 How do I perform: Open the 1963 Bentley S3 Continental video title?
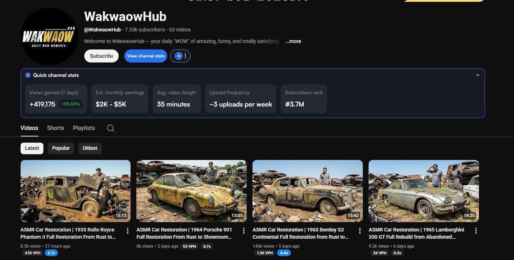pyautogui.click(x=301, y=233)
